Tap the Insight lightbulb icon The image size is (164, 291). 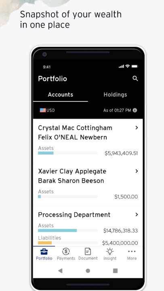tap(110, 251)
